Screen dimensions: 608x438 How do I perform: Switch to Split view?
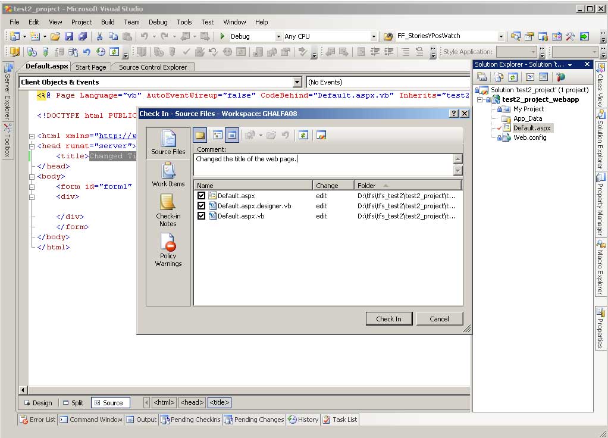click(x=73, y=403)
